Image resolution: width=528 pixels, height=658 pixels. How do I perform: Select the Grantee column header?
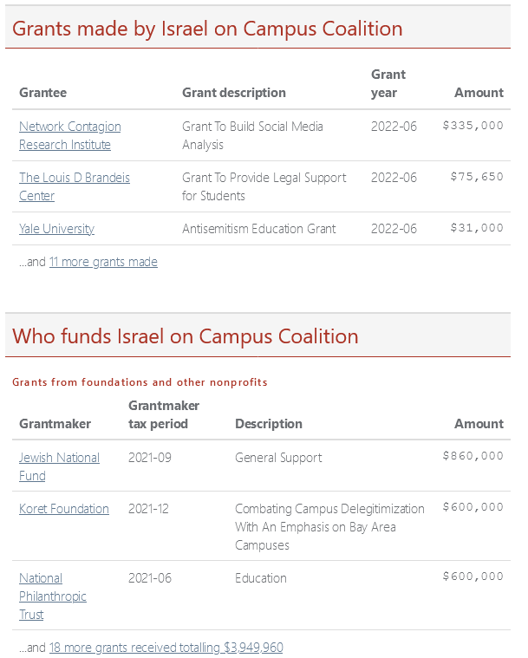pos(42,93)
